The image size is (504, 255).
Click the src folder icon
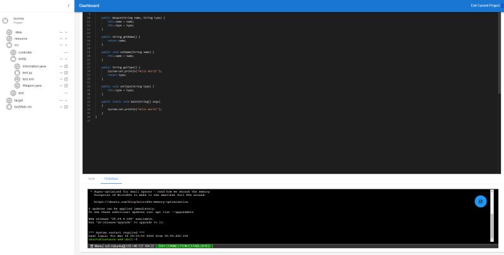[x=9, y=45]
